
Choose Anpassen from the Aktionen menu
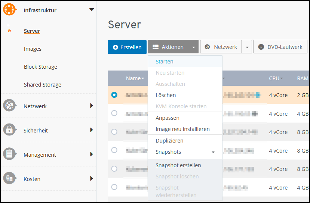pyautogui.click(x=185, y=118)
